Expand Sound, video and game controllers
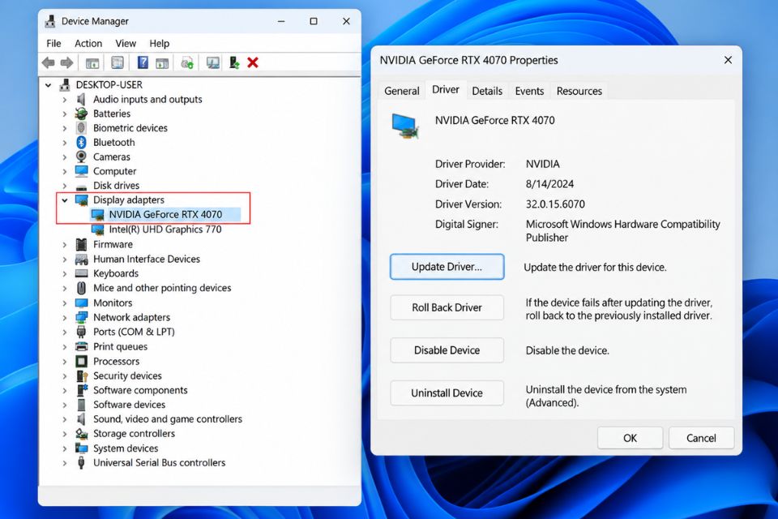 (65, 419)
